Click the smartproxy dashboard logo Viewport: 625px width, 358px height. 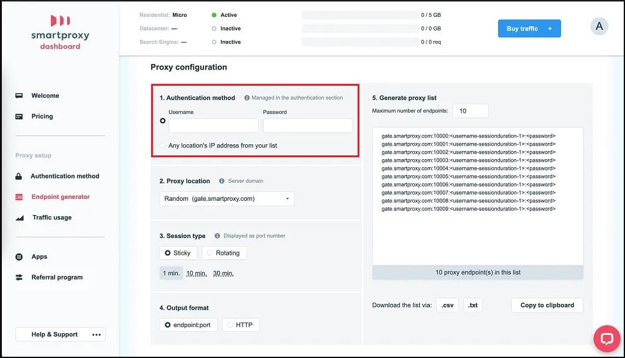click(60, 32)
